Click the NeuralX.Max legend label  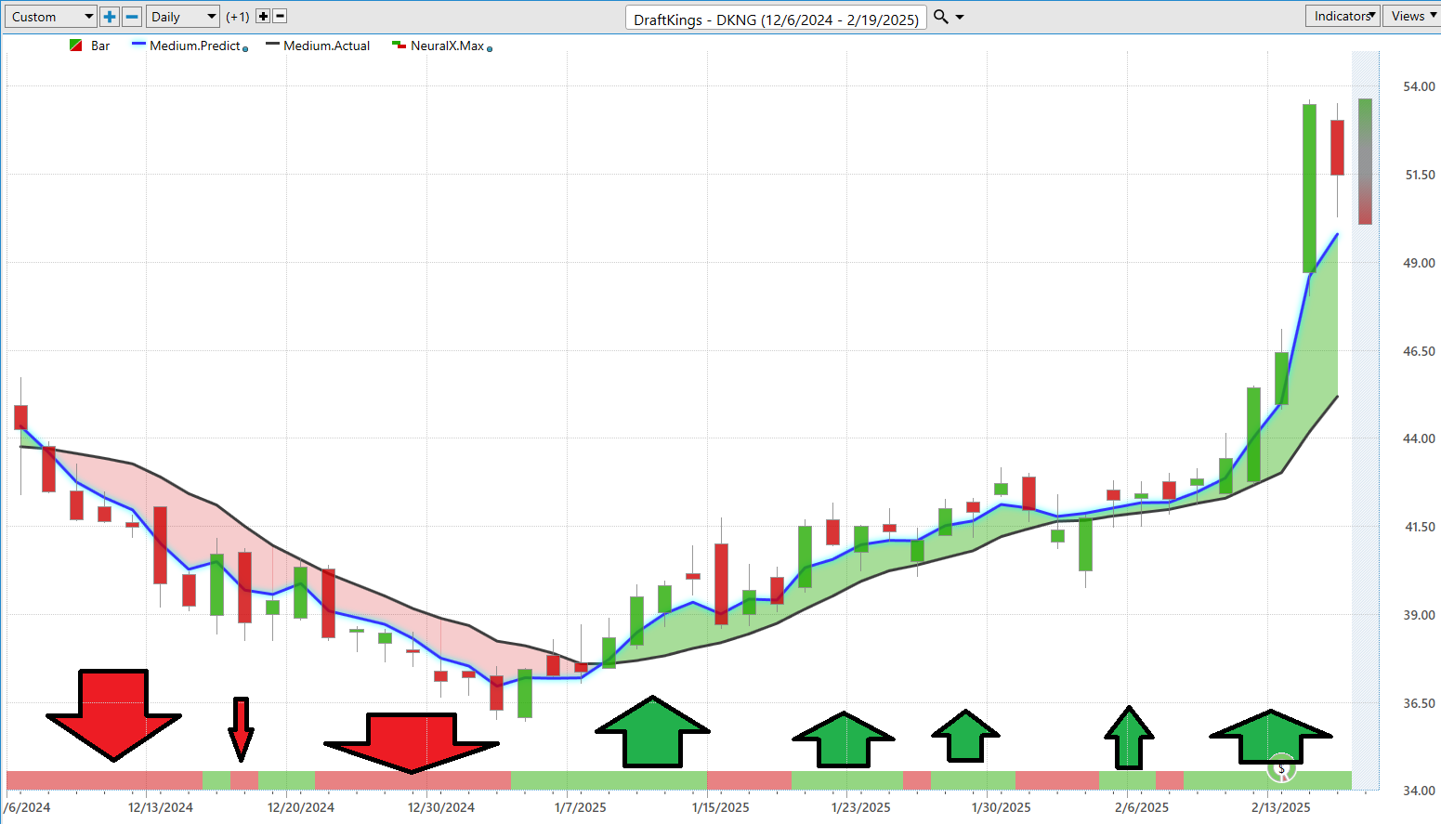[x=447, y=46]
